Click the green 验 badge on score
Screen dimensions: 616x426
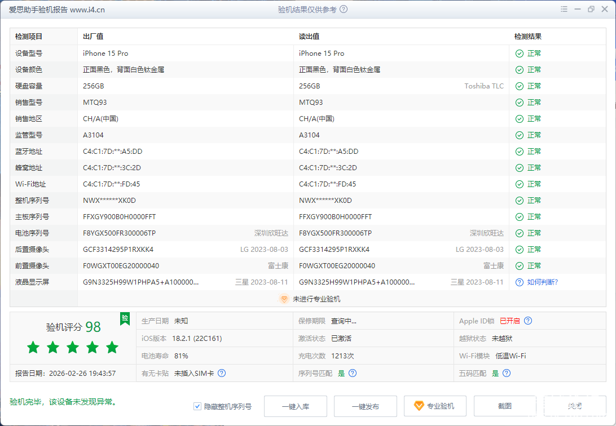125,318
